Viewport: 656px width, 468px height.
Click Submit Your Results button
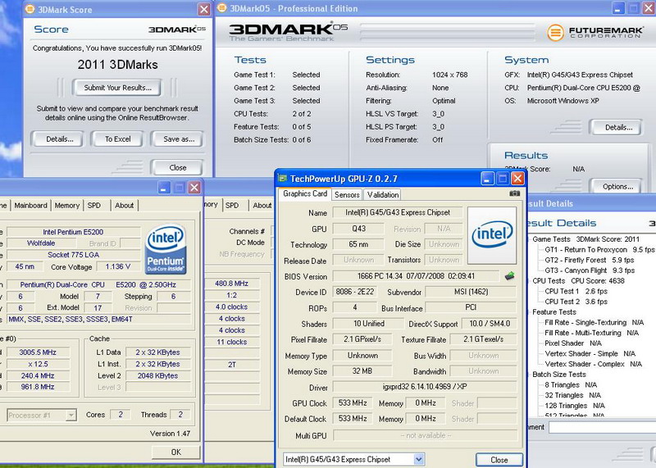tap(117, 88)
